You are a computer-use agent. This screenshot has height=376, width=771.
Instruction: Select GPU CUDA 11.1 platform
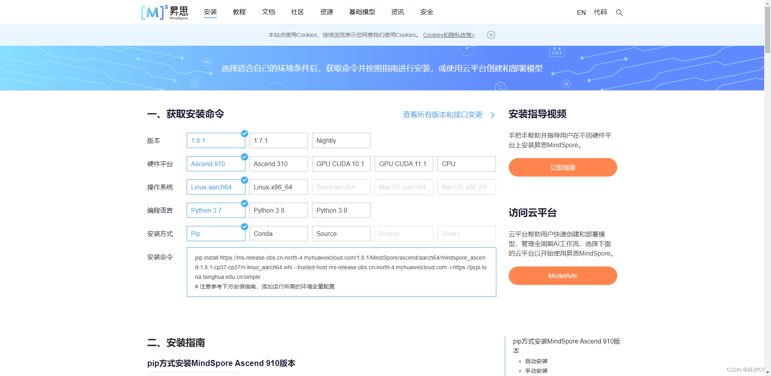coord(404,164)
